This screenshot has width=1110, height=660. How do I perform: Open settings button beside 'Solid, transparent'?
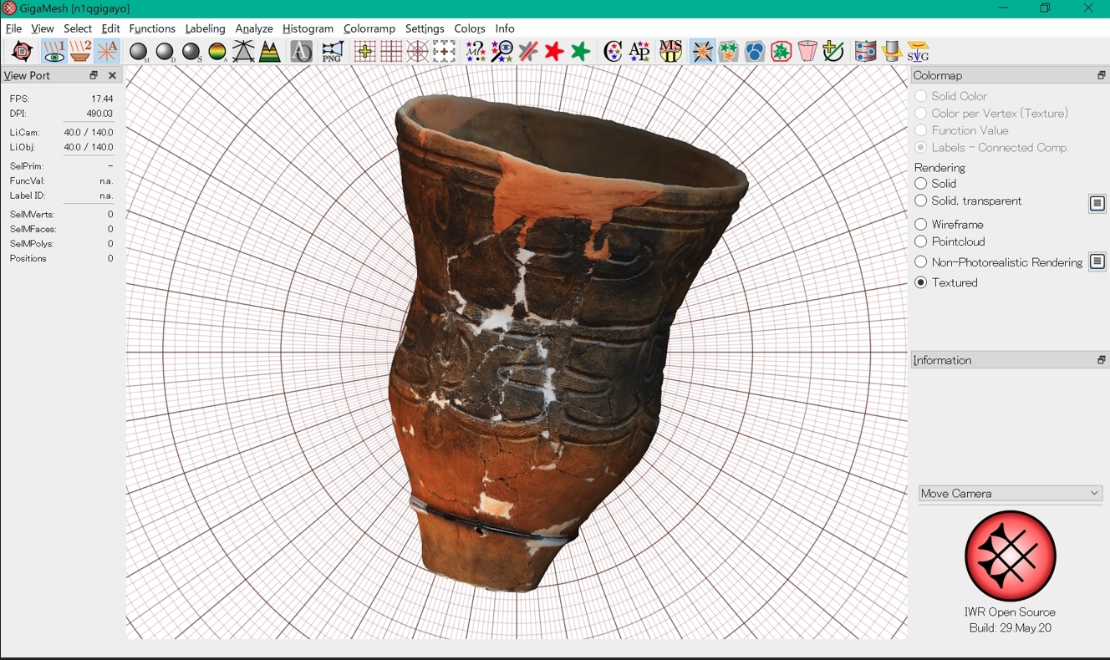[x=1097, y=204]
